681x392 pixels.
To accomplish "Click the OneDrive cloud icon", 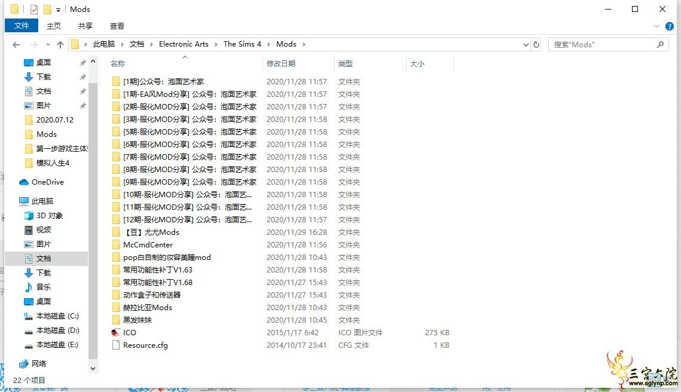I will click(x=24, y=182).
